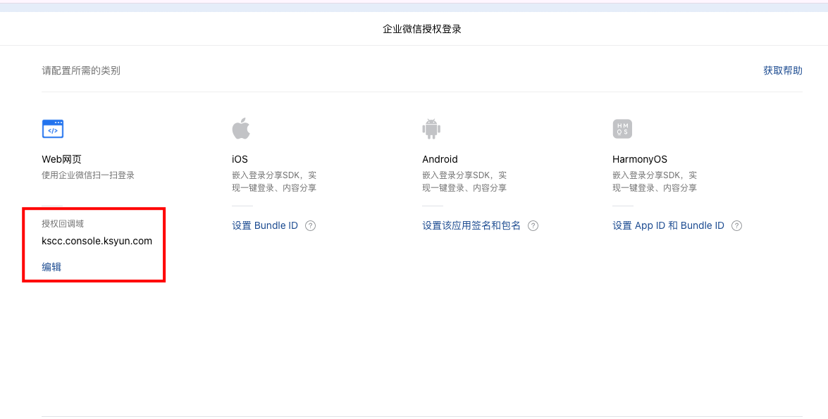The image size is (828, 419).
Task: Select the iOS category label
Action: pyautogui.click(x=240, y=159)
